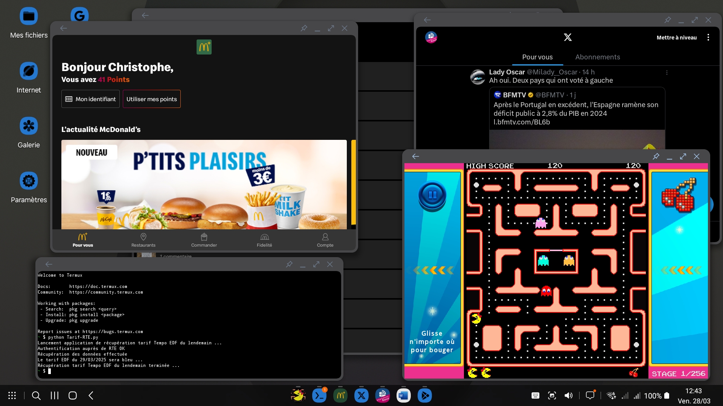Click HIGH SCORE label in game

click(x=490, y=166)
